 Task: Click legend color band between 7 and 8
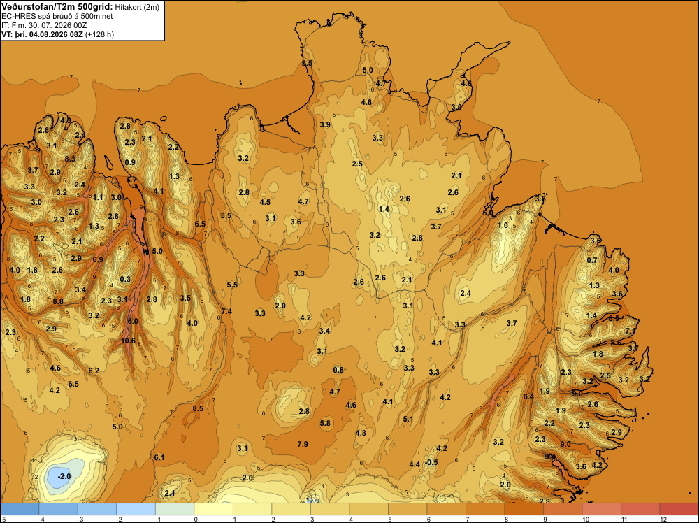click(485, 509)
